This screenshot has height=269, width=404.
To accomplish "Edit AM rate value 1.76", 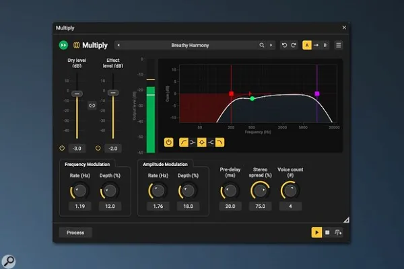I will pyautogui.click(x=158, y=206).
